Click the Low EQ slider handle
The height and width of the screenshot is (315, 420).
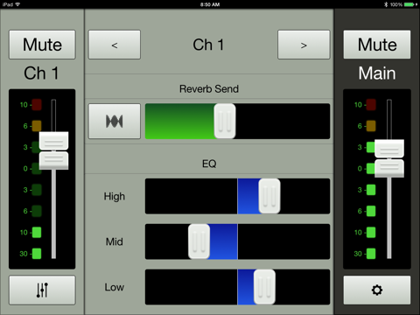tap(264, 287)
